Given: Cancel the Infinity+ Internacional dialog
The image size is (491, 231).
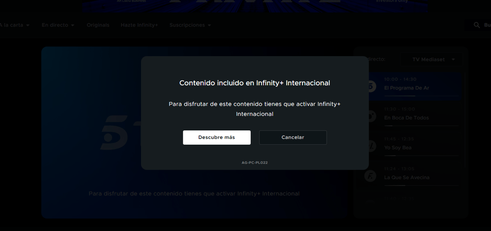Looking at the screenshot, I should [293, 138].
